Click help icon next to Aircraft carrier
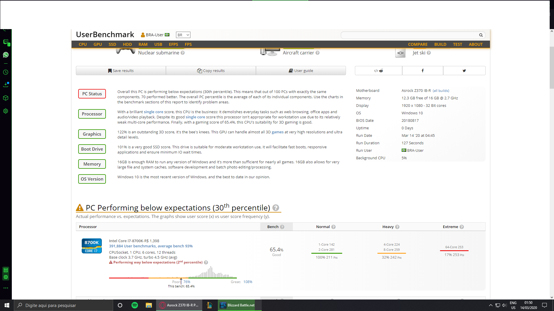This screenshot has height=311, width=554. pos(317,53)
